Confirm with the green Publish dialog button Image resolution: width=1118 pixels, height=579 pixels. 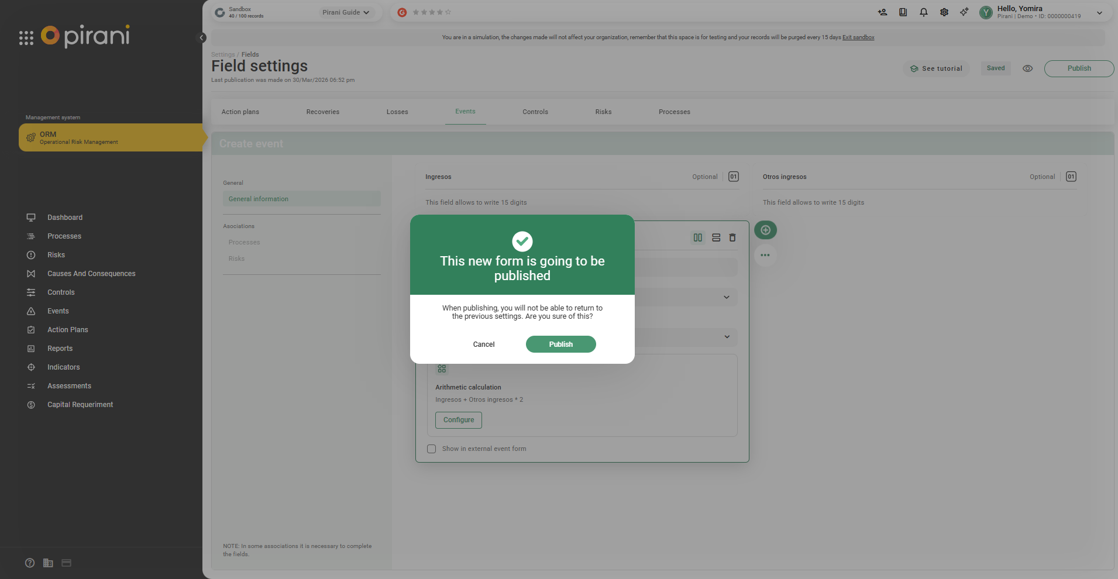560,344
